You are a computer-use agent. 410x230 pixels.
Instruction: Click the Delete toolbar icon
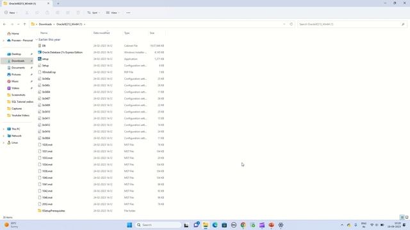click(x=78, y=13)
